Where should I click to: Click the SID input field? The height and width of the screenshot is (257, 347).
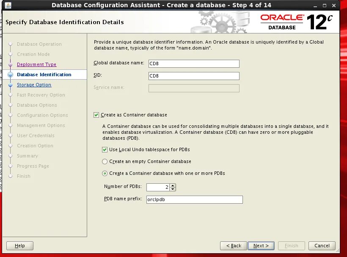point(194,76)
